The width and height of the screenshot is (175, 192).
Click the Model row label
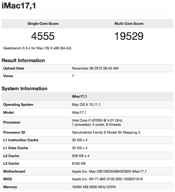pyautogui.click(x=8, y=113)
